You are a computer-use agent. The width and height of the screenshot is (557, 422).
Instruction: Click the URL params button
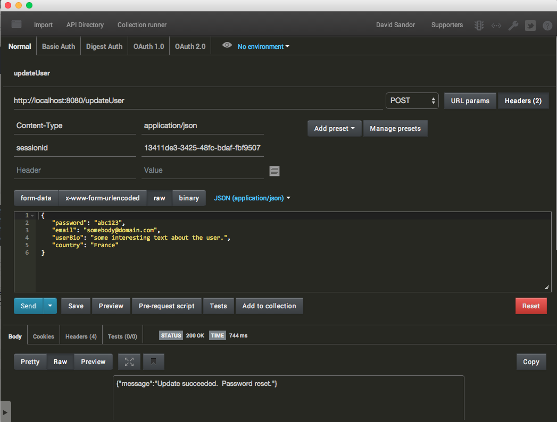470,101
